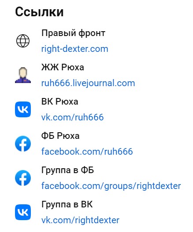
Task: Open the right-dexter.com link
Action: [x=74, y=49]
